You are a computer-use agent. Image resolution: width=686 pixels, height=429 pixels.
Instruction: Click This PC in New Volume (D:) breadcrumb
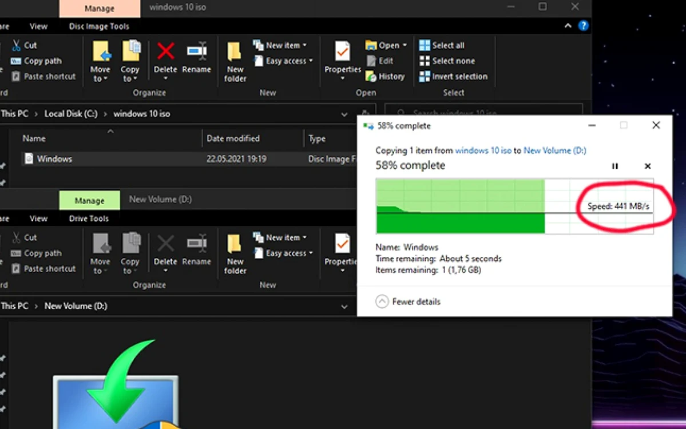click(x=14, y=306)
